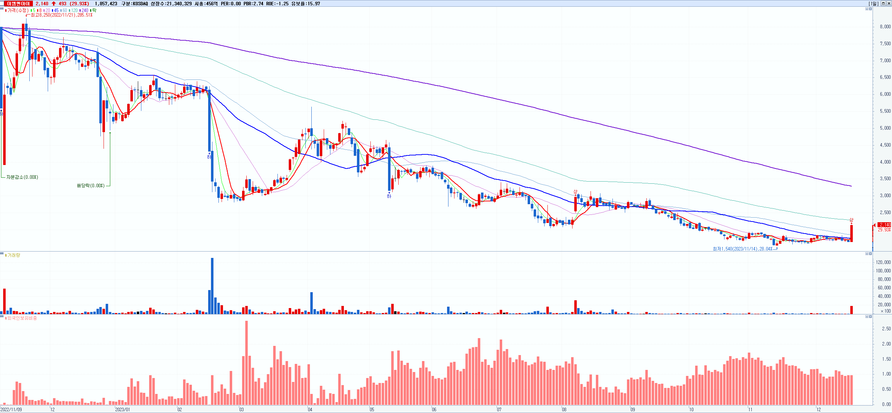Click the 락 rights-off legend marker
892x413 pixels.
94,10
